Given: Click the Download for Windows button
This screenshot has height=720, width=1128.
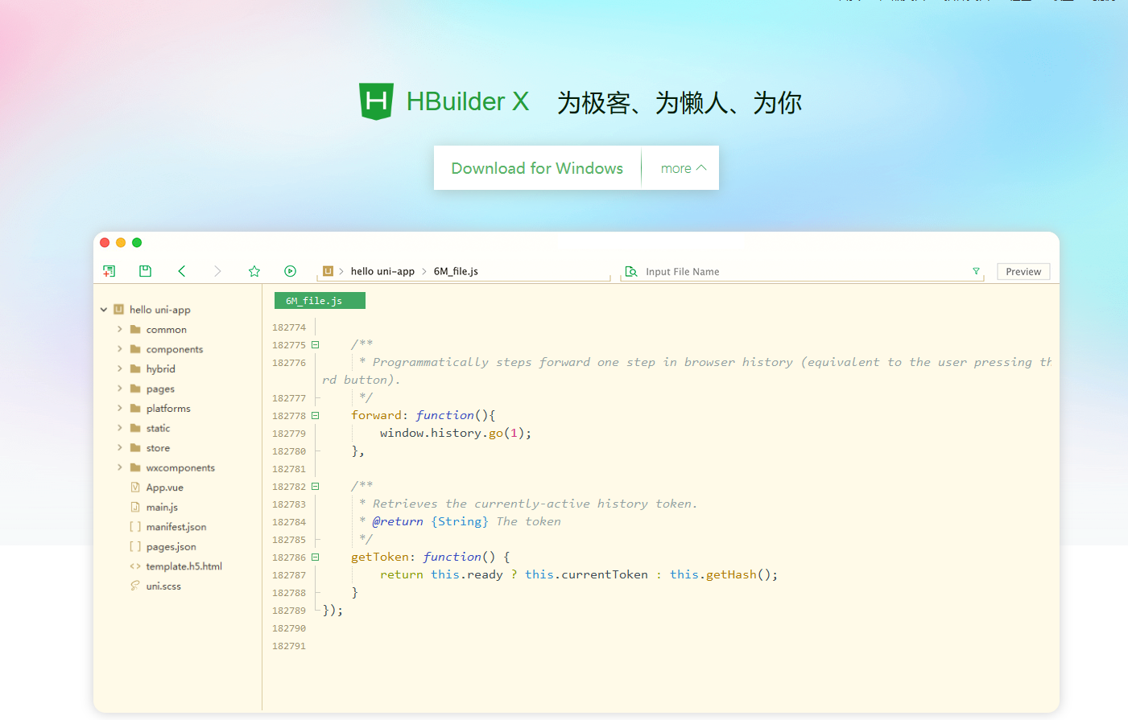Looking at the screenshot, I should coord(536,167).
